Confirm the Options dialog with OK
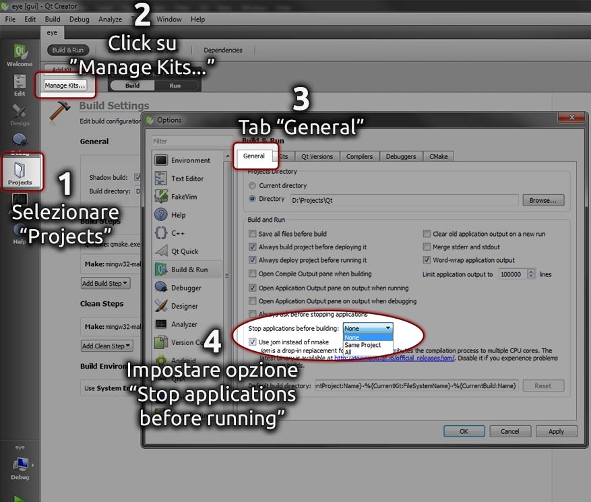Screen dimensions: 591x502 pyautogui.click(x=464, y=431)
